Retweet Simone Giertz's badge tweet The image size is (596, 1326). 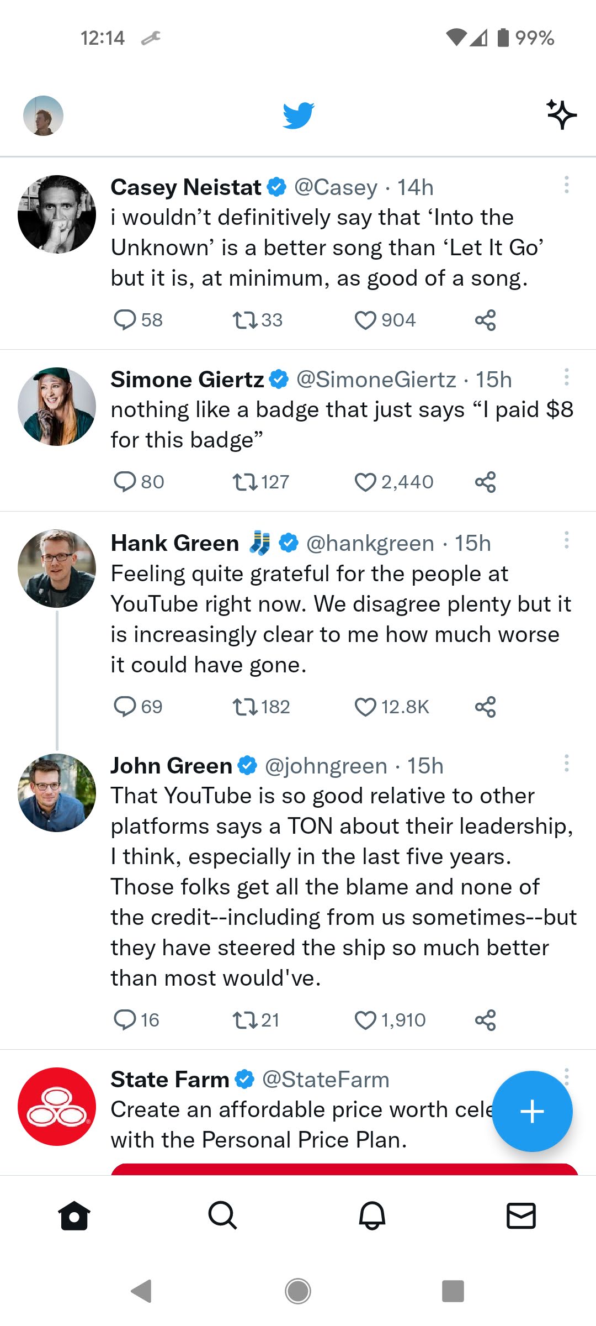point(245,482)
